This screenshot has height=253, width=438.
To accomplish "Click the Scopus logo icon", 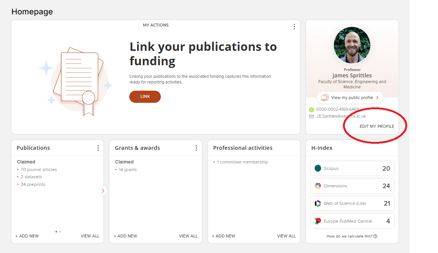I will coord(318,168).
